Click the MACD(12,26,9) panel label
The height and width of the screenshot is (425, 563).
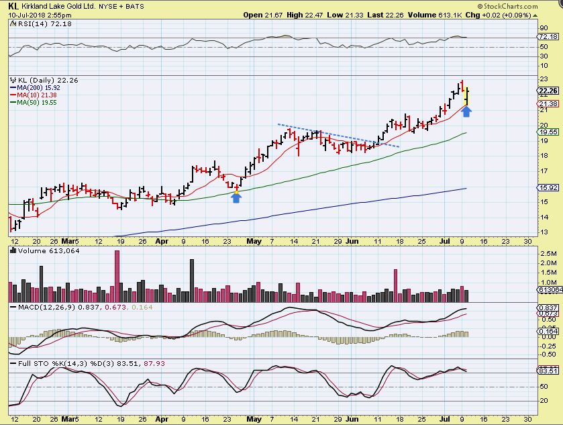[x=46, y=308]
